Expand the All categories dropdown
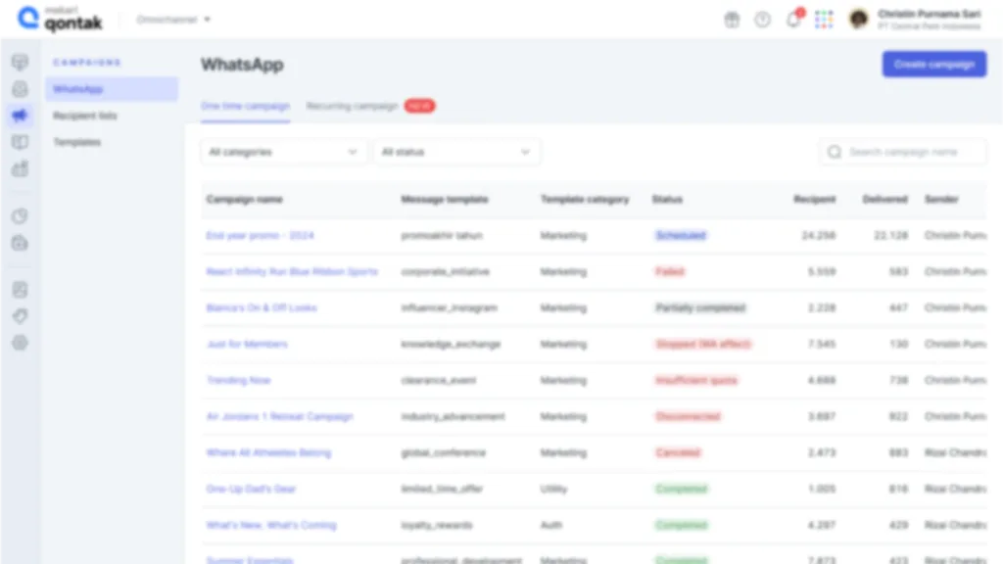Image resolution: width=1003 pixels, height=564 pixels. [x=283, y=152]
